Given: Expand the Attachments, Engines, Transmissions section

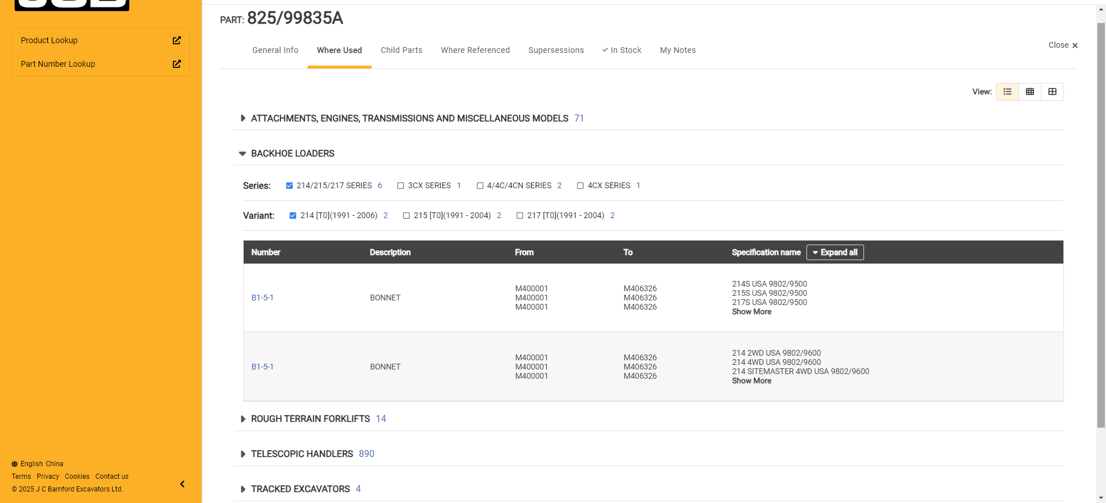Looking at the screenshot, I should click(243, 118).
